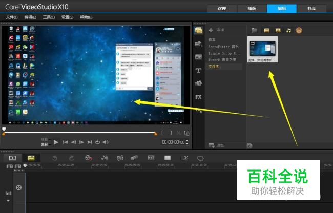Screen dimensions: 333x213
Task: Select the video clip thumbnail in library
Action: (x=262, y=49)
